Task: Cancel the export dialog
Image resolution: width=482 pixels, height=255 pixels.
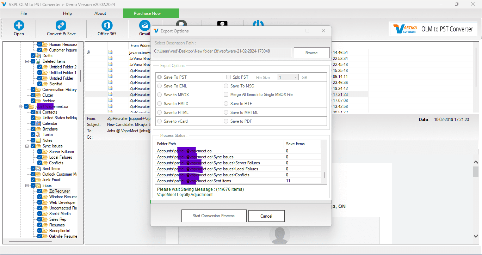Action: 266,216
